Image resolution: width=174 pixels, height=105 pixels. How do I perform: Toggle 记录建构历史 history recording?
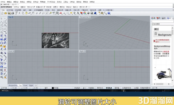pyautogui.click(x=126, y=88)
